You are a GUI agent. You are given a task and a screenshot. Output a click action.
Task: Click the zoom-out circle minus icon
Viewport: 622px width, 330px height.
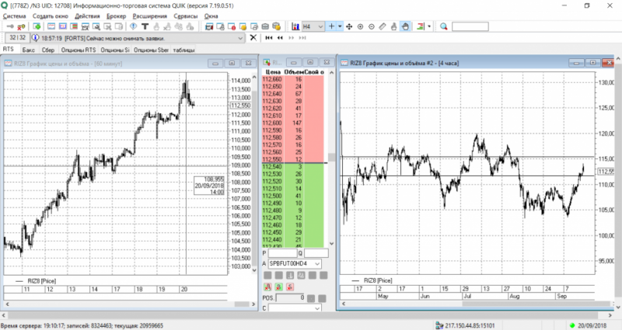[372, 26]
